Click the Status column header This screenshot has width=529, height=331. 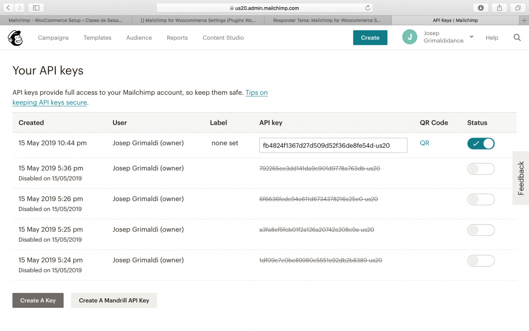(x=477, y=123)
